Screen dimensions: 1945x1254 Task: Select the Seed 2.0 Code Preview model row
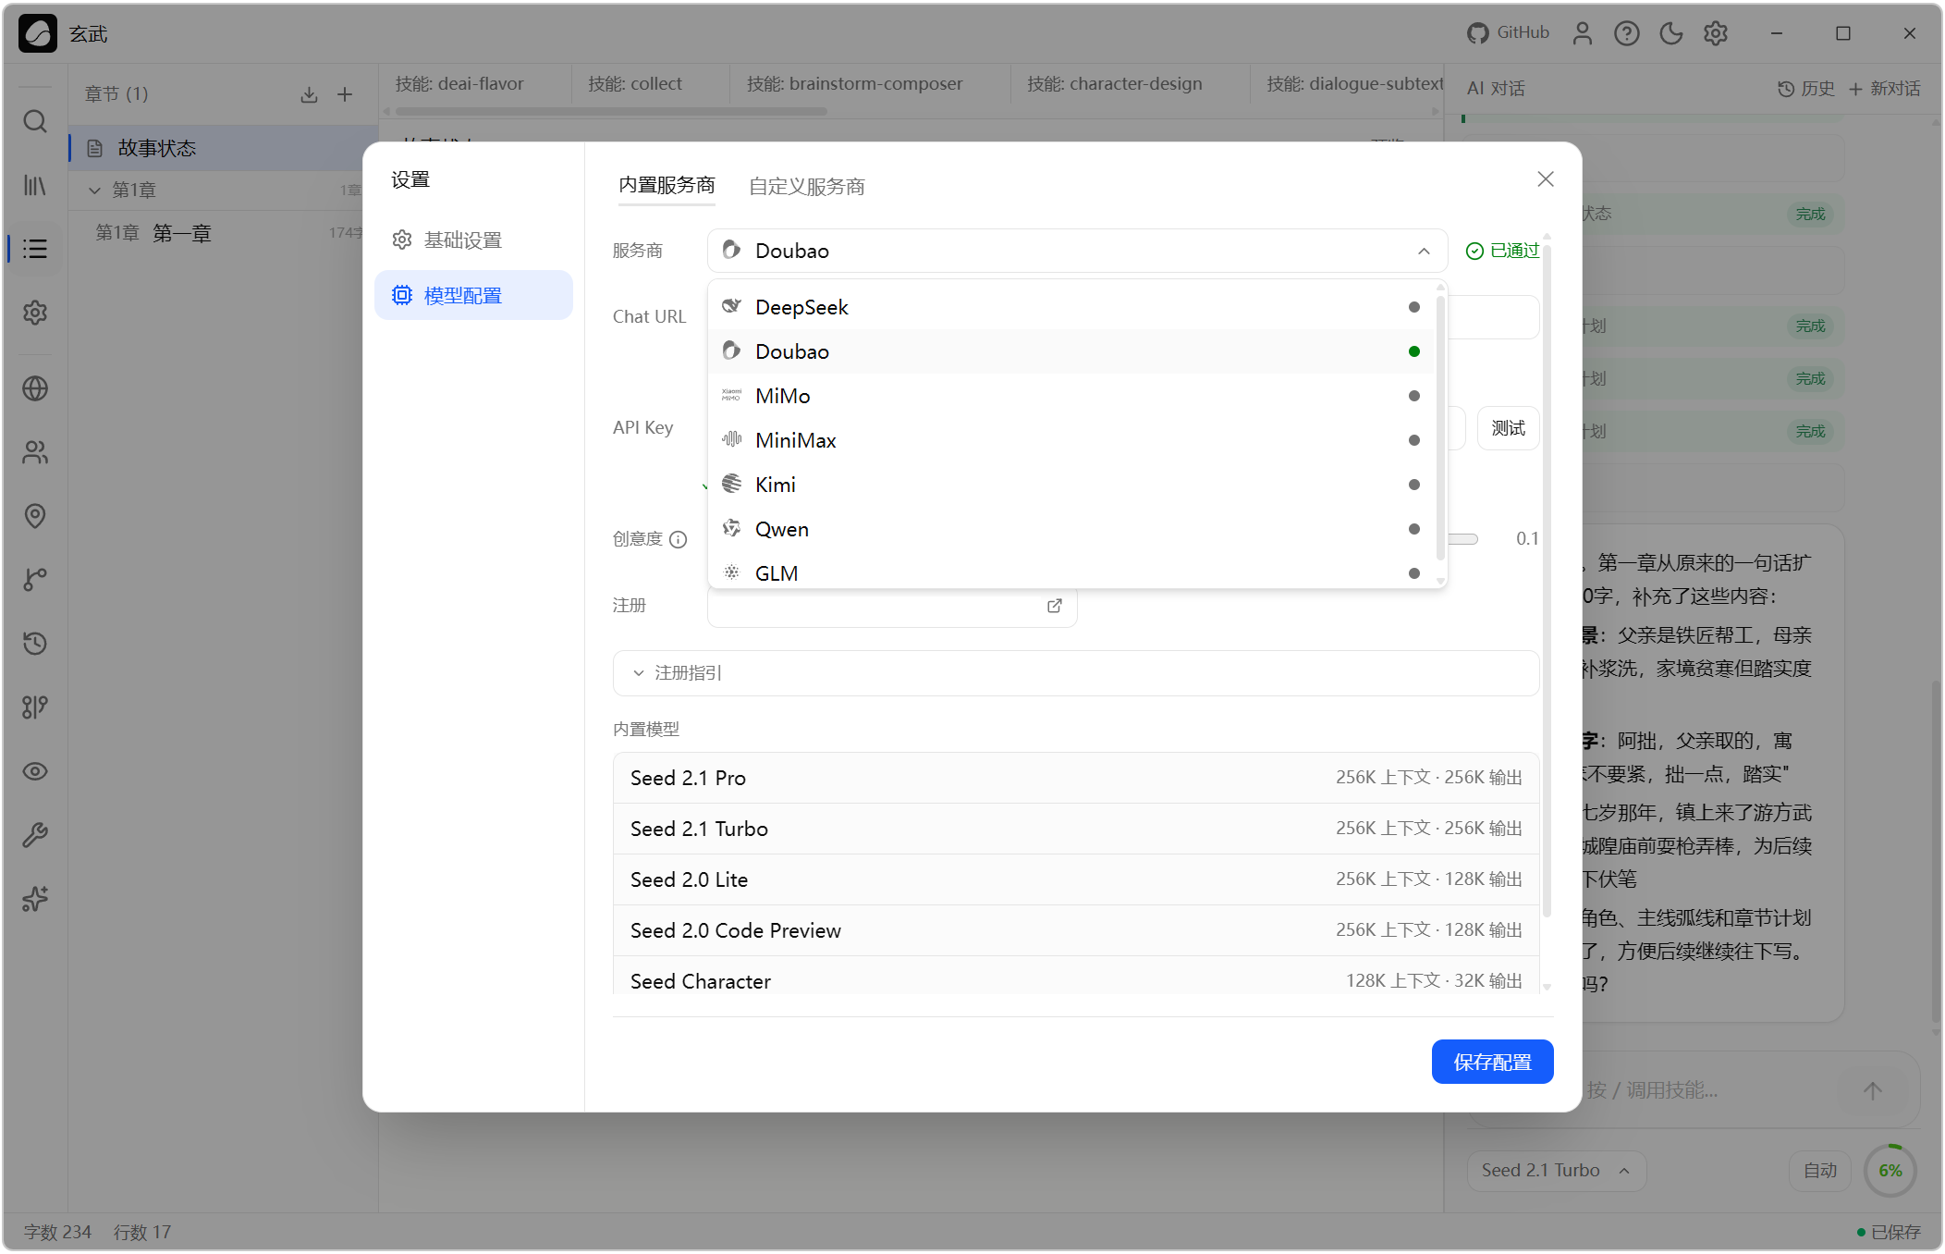(1076, 930)
